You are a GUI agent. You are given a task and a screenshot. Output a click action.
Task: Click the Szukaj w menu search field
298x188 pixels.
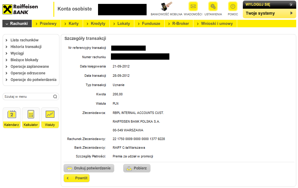31,97
